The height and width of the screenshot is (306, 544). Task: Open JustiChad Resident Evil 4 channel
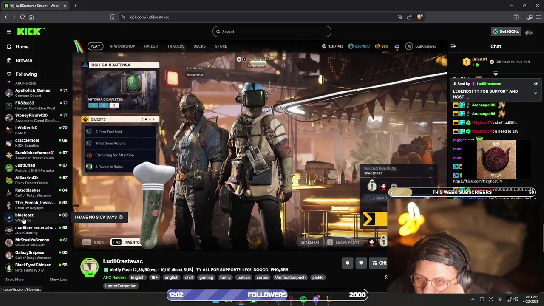point(36,167)
